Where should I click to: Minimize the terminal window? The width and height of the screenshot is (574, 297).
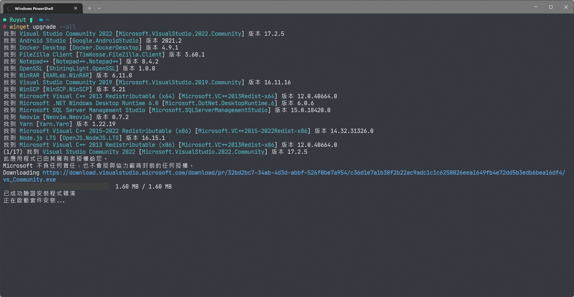click(536, 7)
